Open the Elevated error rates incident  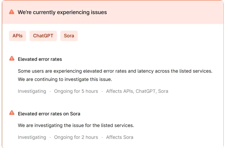point(40,59)
